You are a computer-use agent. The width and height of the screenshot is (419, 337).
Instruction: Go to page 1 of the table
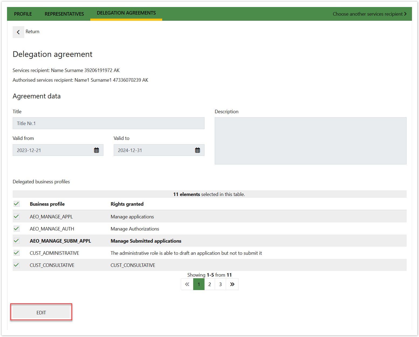pos(199,284)
